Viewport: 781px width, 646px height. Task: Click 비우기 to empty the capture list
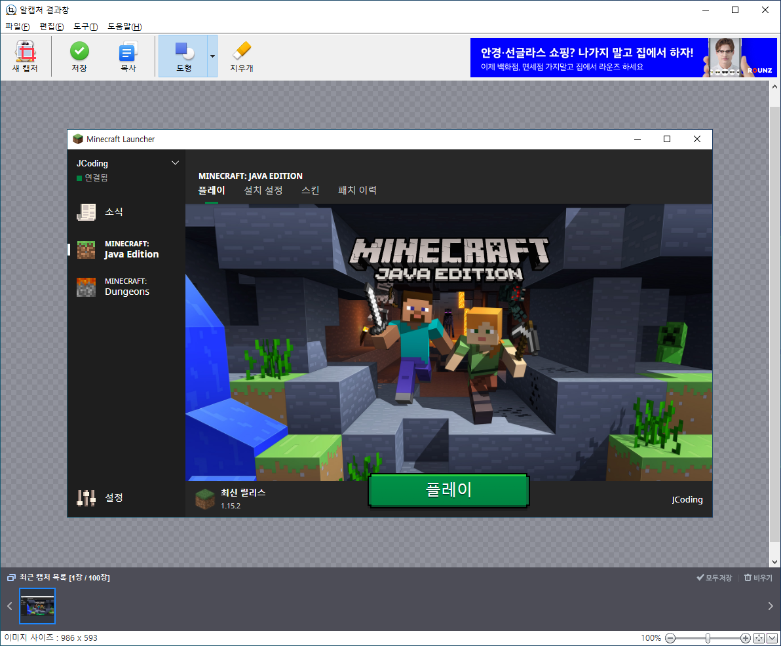pyautogui.click(x=758, y=578)
